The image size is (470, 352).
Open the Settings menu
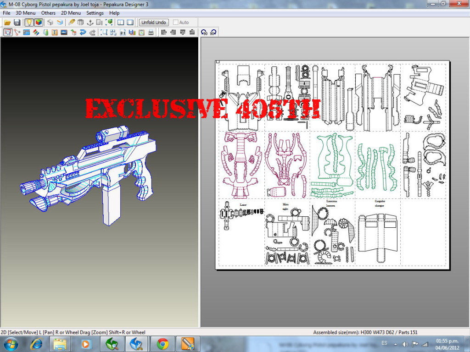pyautogui.click(x=95, y=13)
